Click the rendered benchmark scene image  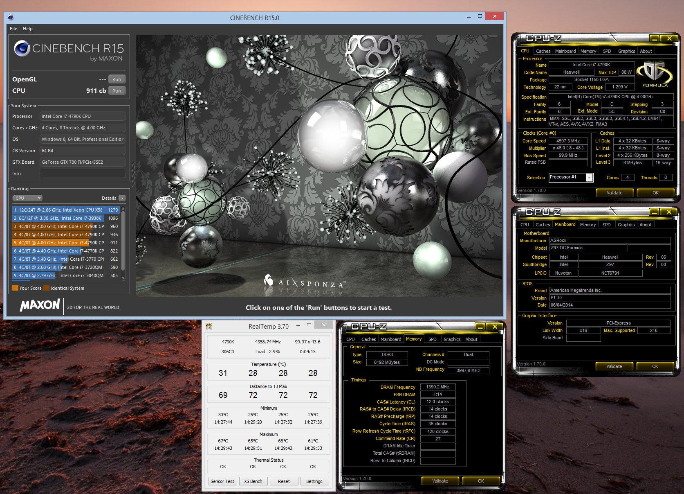[319, 166]
